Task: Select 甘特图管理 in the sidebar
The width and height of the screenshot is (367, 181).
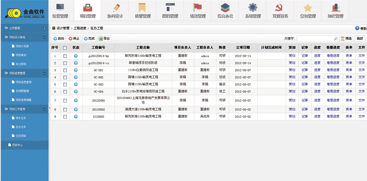Action: pos(22,91)
